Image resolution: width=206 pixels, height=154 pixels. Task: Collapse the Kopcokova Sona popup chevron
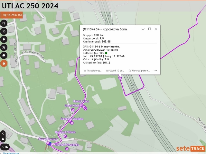click(x=143, y=29)
